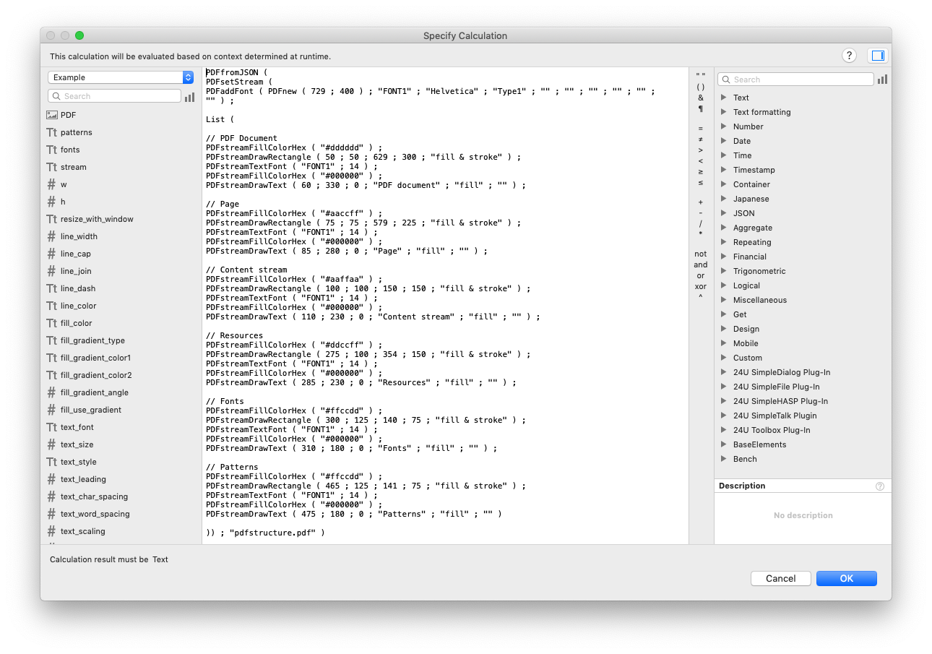Screen dimensions: 932x654
Task: Expand the Trigonometric category
Action: tap(724, 271)
